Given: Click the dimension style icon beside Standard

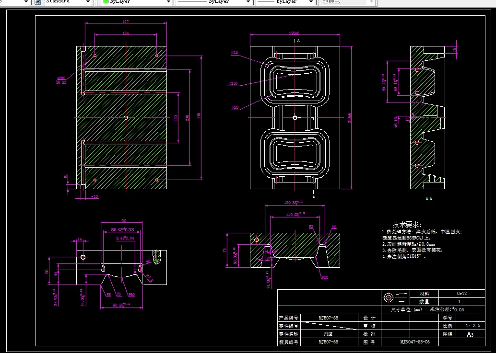Looking at the screenshot, I should point(38,1).
